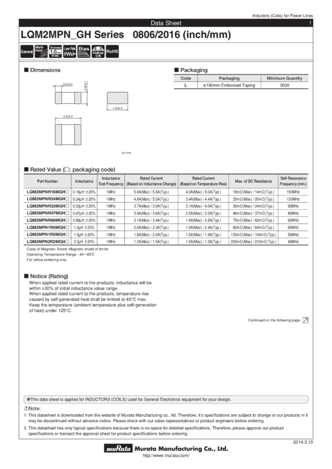Image resolution: width=332 pixels, height=469 pixels.
Task: Click the Bias feature icon
Action: (84, 51)
